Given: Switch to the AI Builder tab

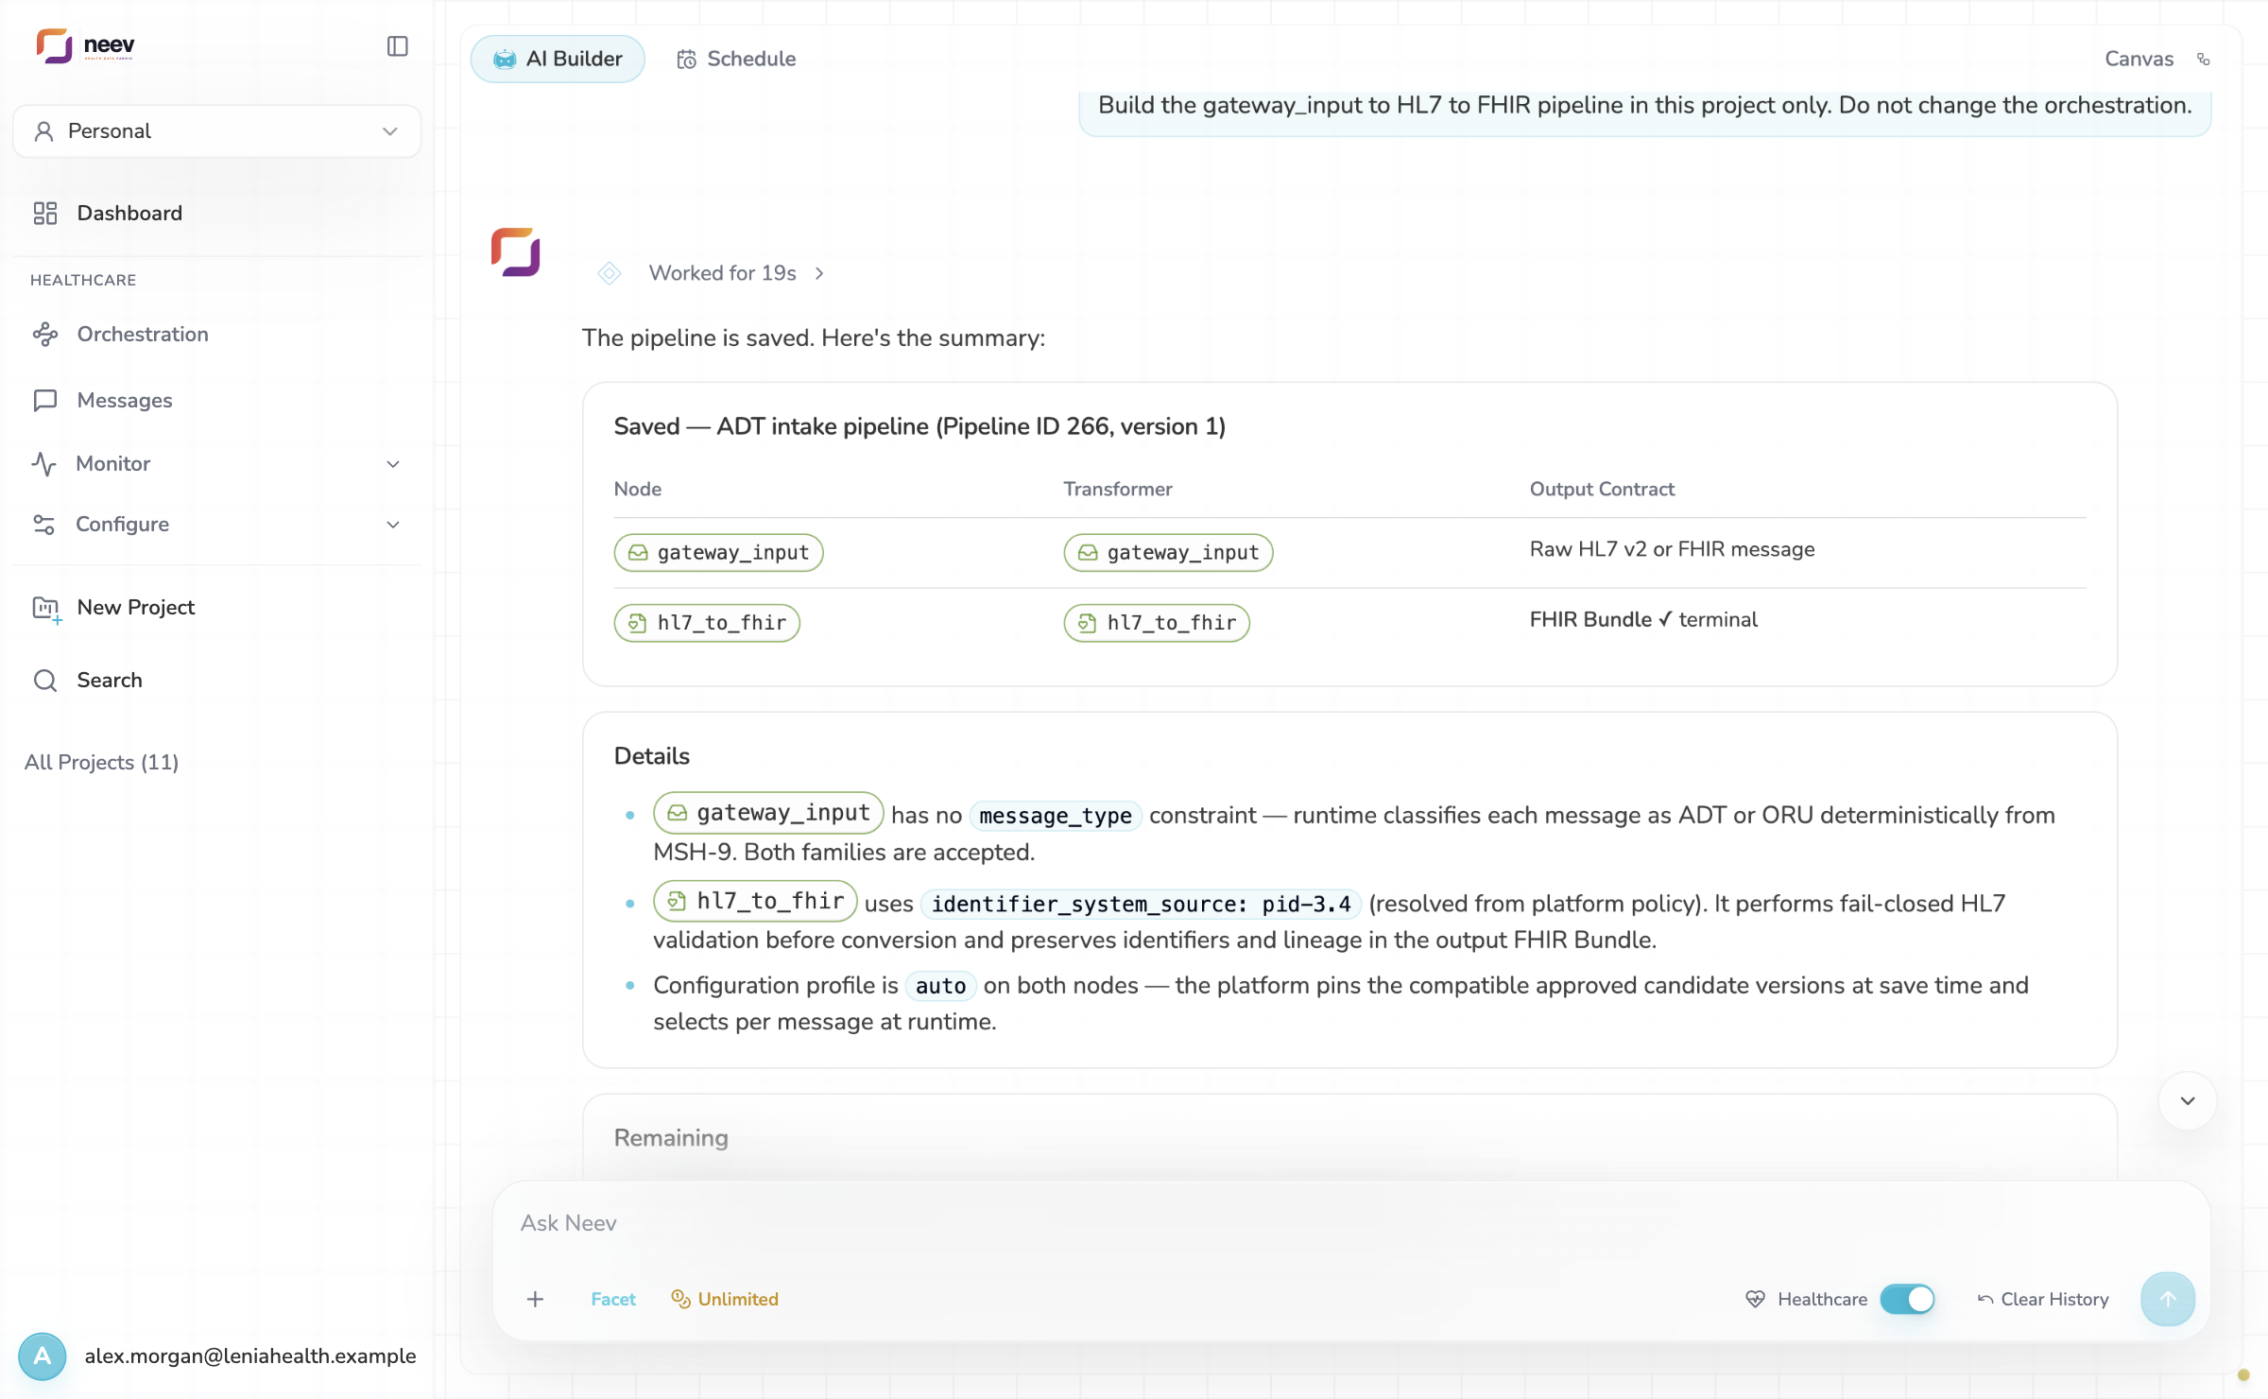Looking at the screenshot, I should tap(558, 59).
